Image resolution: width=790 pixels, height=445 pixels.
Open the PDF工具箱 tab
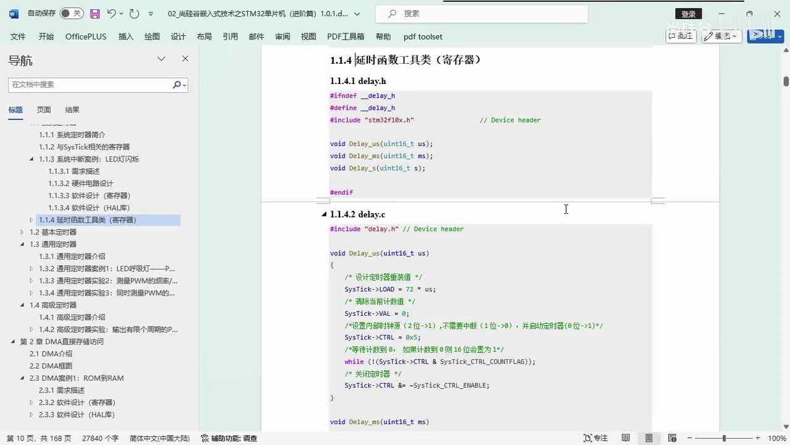click(346, 36)
